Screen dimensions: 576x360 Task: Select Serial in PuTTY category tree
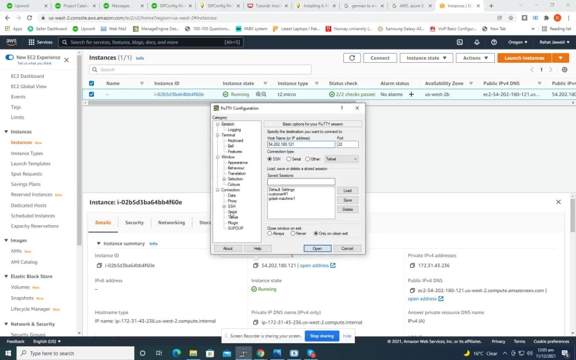click(232, 212)
